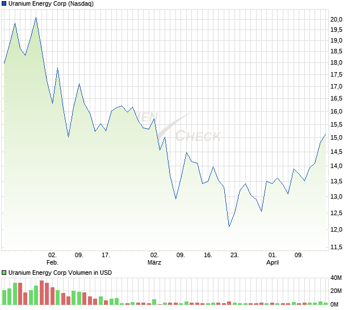352x310 pixels.
Task: Click the '02.' date label above März
Action: [x=154, y=255]
